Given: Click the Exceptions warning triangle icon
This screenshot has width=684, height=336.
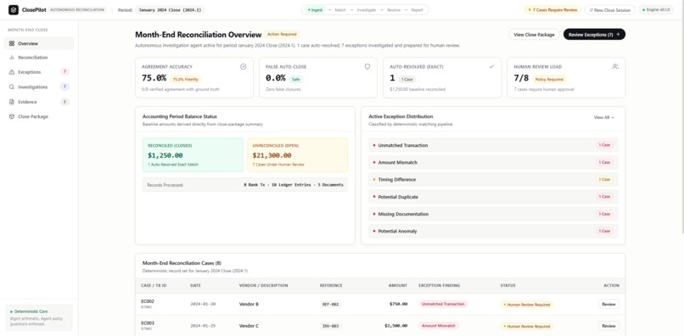Looking at the screenshot, I should [x=12, y=72].
